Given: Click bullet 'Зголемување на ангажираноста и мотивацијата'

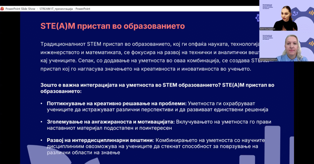Looking at the screenshot, I should point(111,122).
